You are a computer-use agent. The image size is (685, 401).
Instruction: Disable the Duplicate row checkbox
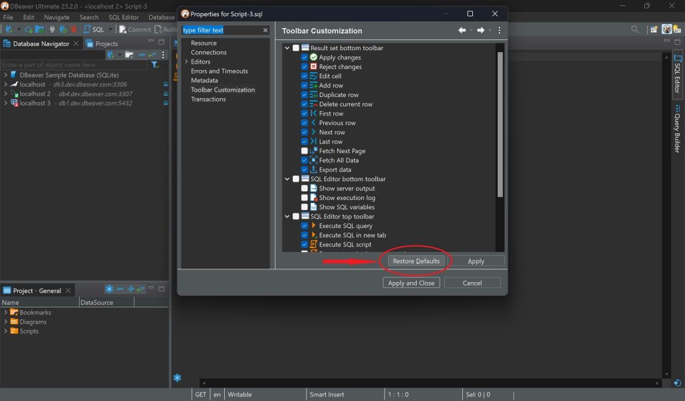pos(304,95)
